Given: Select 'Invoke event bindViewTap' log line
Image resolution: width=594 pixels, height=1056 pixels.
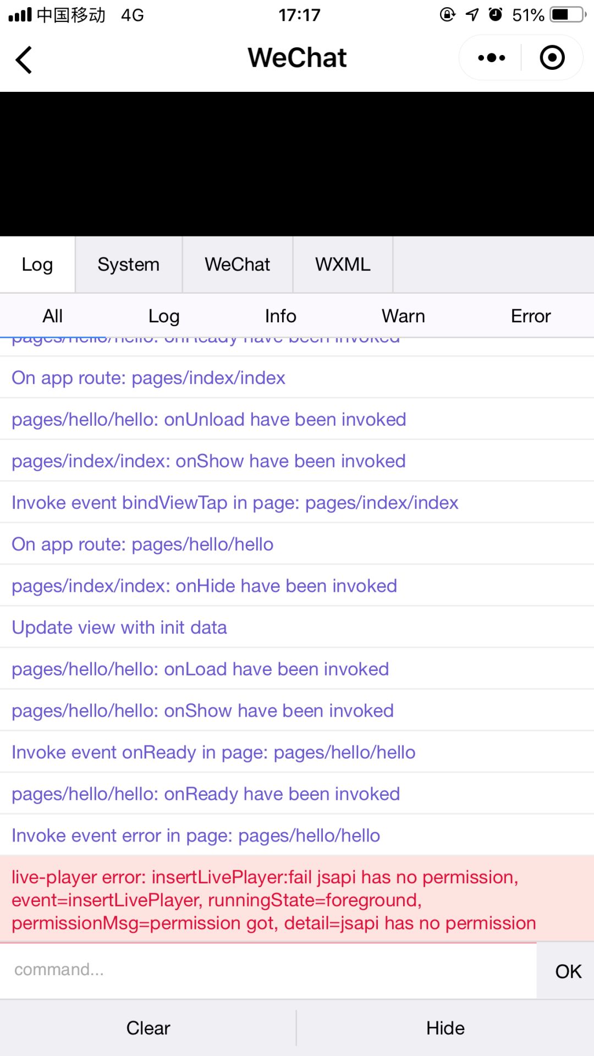Looking at the screenshot, I should (297, 503).
